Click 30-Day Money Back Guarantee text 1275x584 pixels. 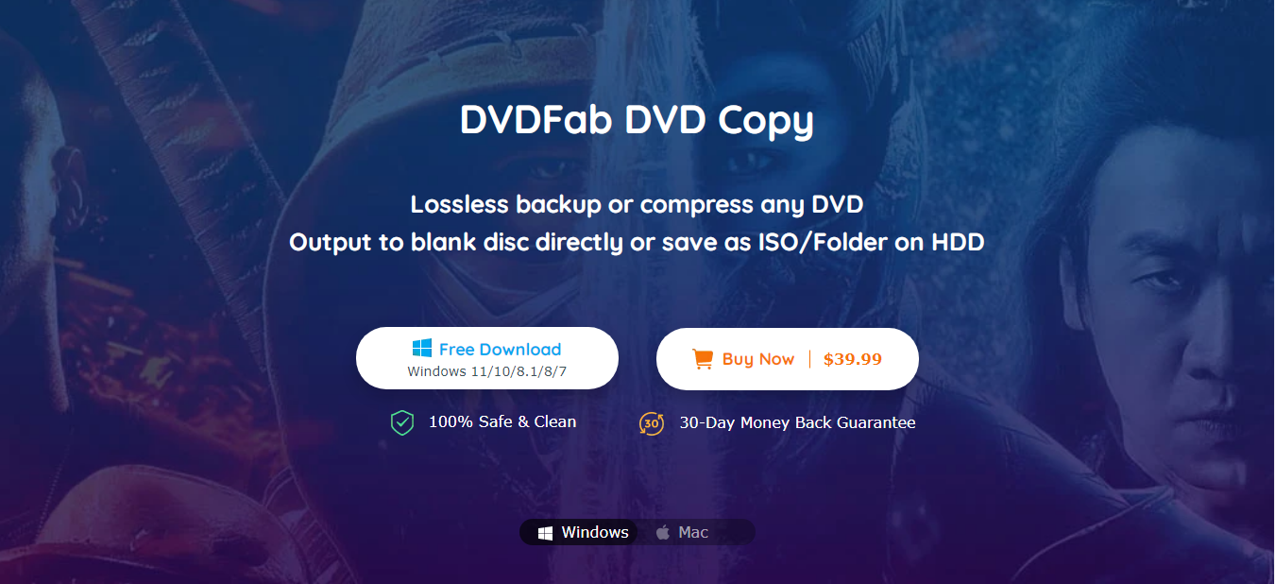click(x=798, y=423)
